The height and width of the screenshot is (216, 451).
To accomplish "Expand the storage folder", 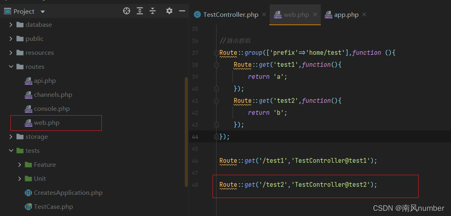I will (11, 137).
